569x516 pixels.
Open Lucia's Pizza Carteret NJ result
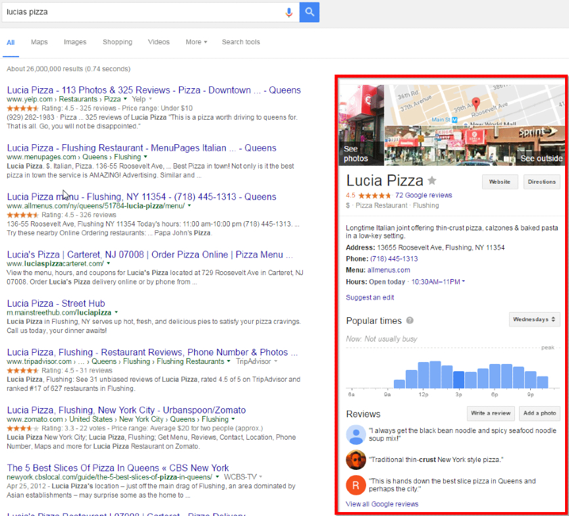click(x=149, y=255)
